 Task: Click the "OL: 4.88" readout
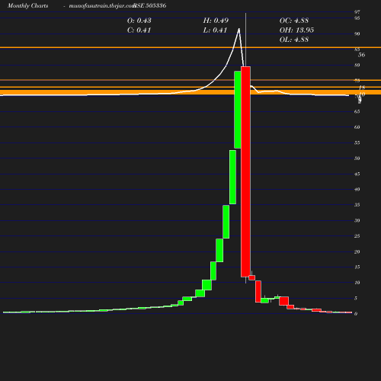click(294, 40)
